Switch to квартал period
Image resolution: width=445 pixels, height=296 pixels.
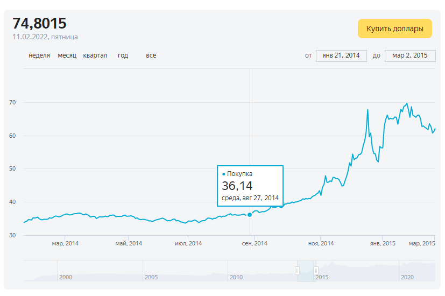[95, 55]
